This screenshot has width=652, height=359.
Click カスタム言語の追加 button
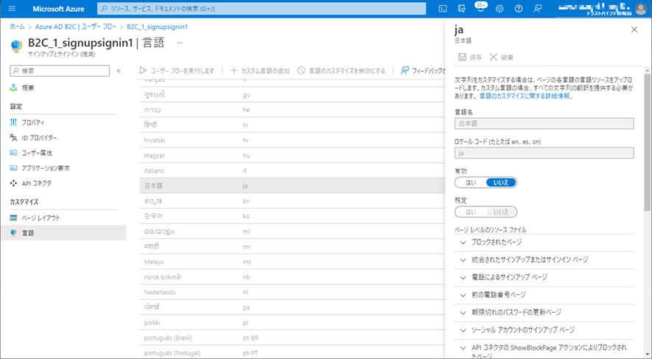pyautogui.click(x=260, y=71)
